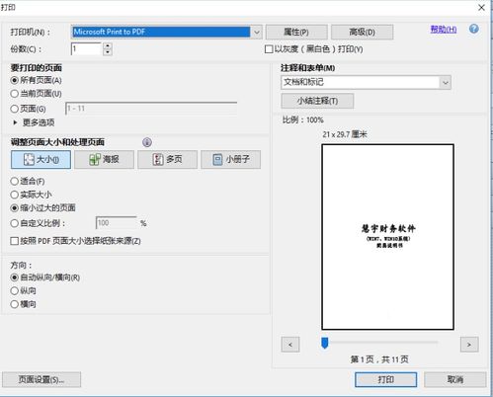
Task: Close the print dialog window
Action: (481, 7)
